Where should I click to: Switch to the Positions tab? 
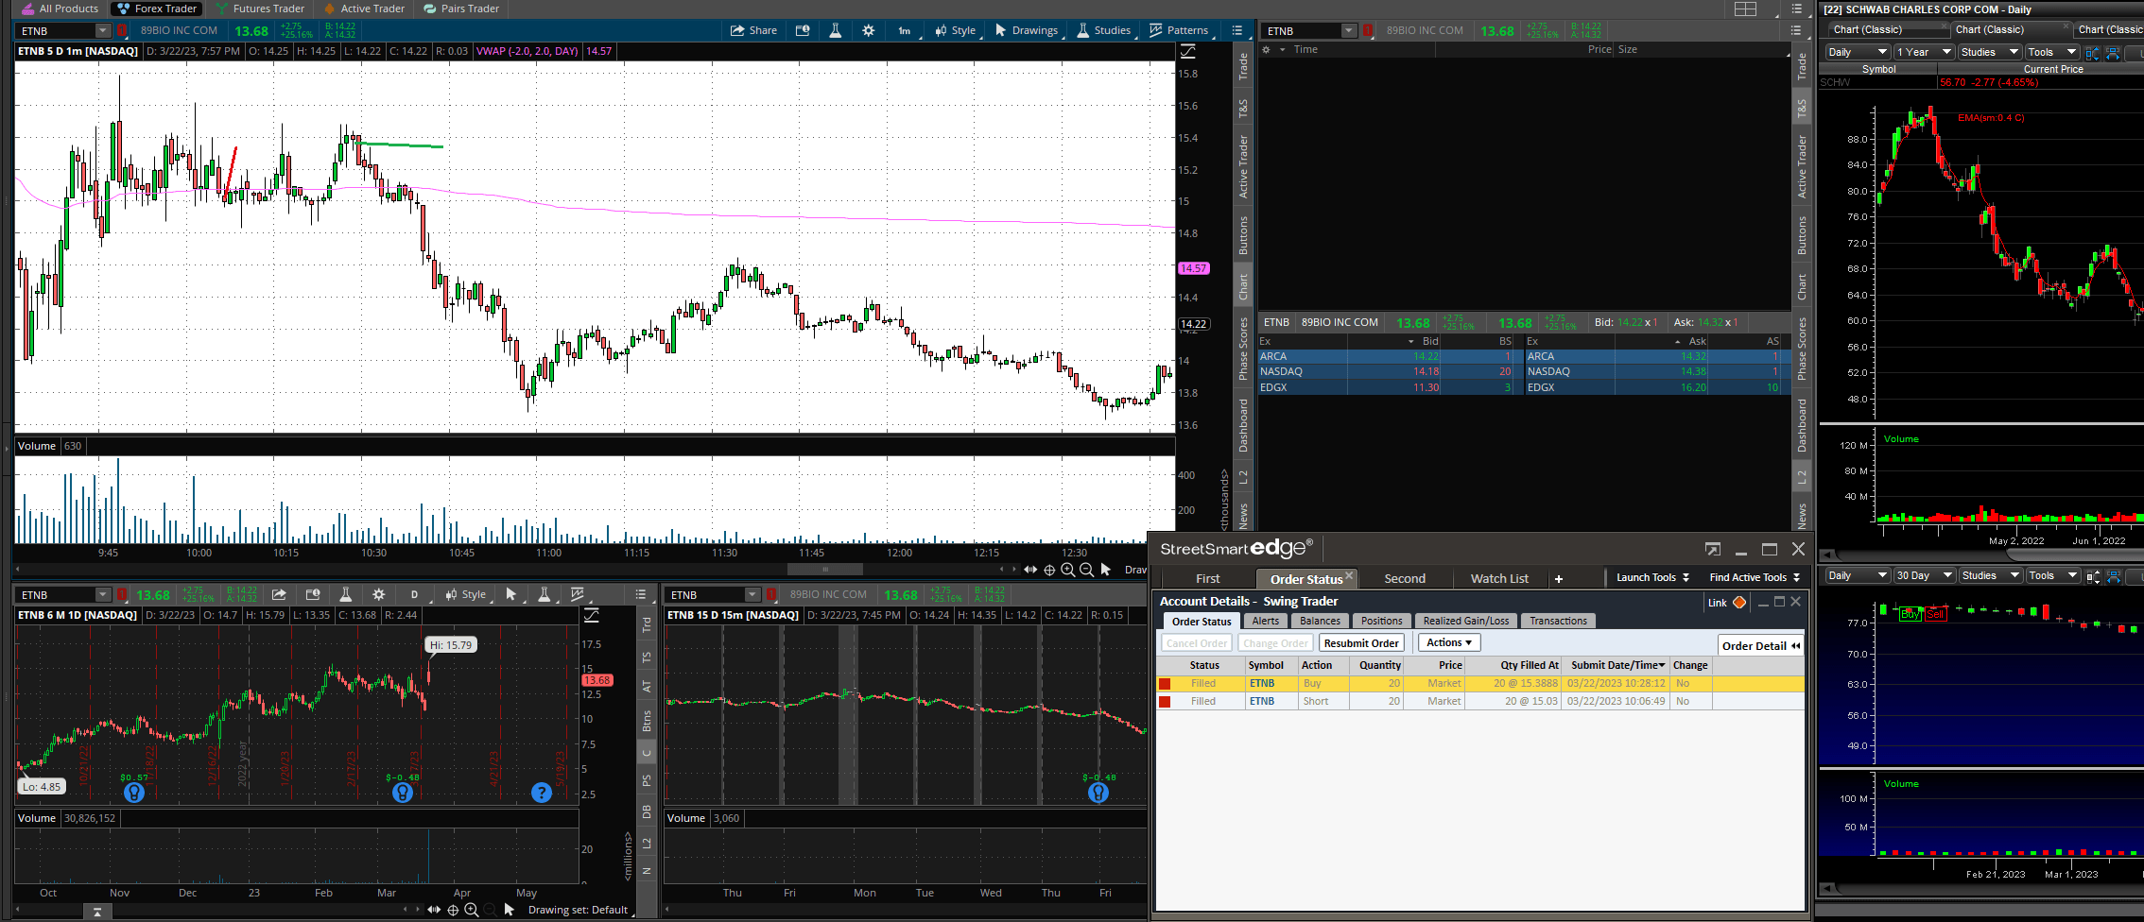pos(1381,621)
